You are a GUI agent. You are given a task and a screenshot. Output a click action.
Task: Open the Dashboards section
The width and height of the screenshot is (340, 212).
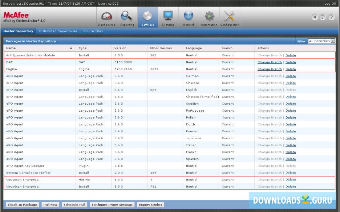click(x=106, y=17)
